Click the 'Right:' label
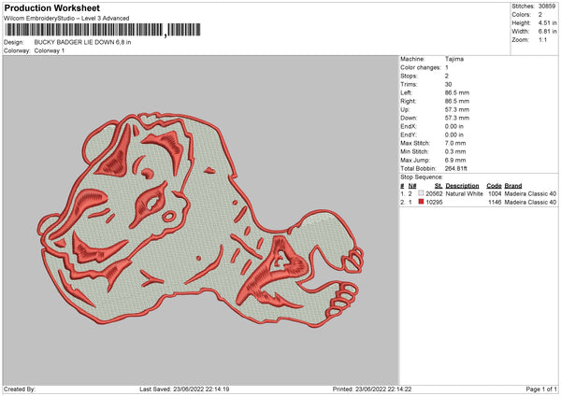Screen dimensions: 561x396 click(x=409, y=101)
